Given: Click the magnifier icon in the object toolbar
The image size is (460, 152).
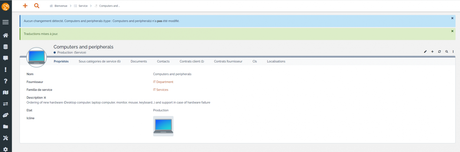Looking at the screenshot, I should (x=446, y=52).
